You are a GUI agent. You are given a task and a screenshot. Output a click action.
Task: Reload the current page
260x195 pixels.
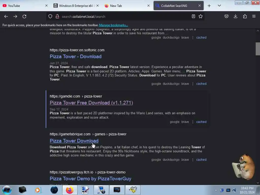[x=24, y=17]
